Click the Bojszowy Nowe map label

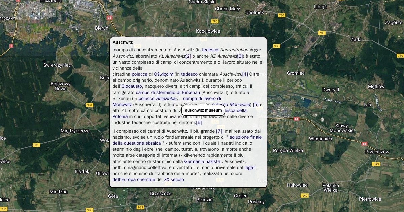[61, 86]
